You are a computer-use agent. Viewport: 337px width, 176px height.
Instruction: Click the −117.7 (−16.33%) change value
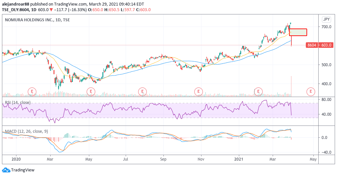click(x=70, y=10)
